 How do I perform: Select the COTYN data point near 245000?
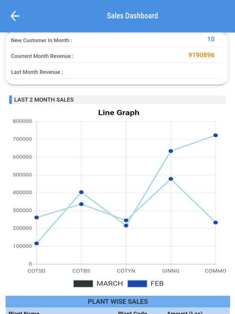coord(126,220)
